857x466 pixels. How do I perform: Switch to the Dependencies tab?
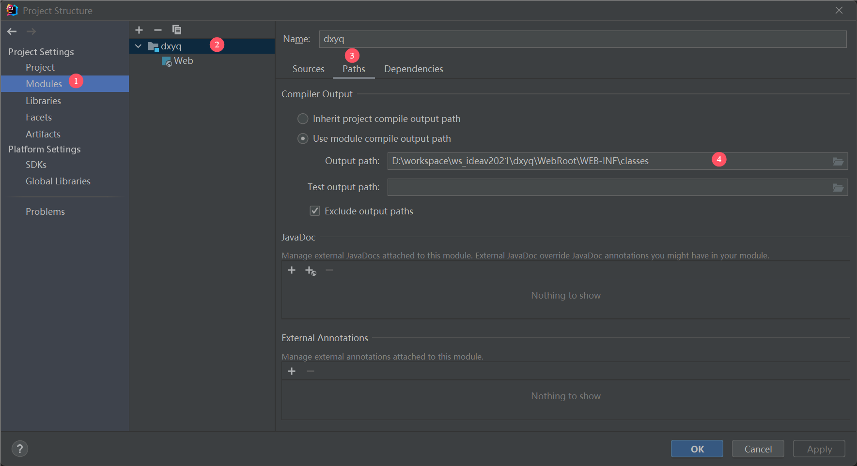(413, 69)
